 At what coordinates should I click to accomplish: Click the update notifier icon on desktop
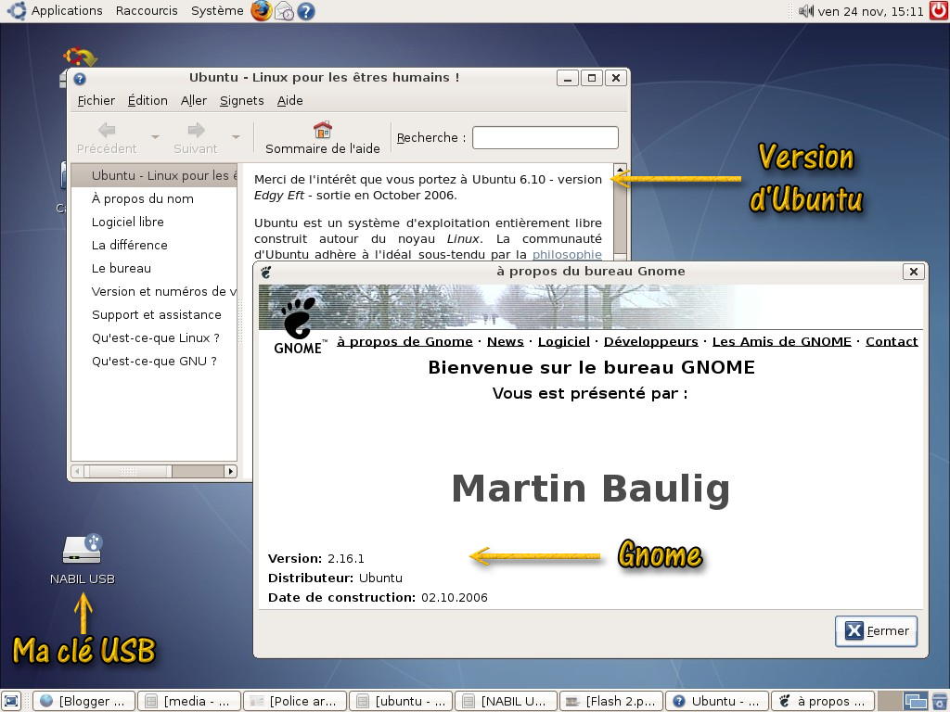coord(80,57)
